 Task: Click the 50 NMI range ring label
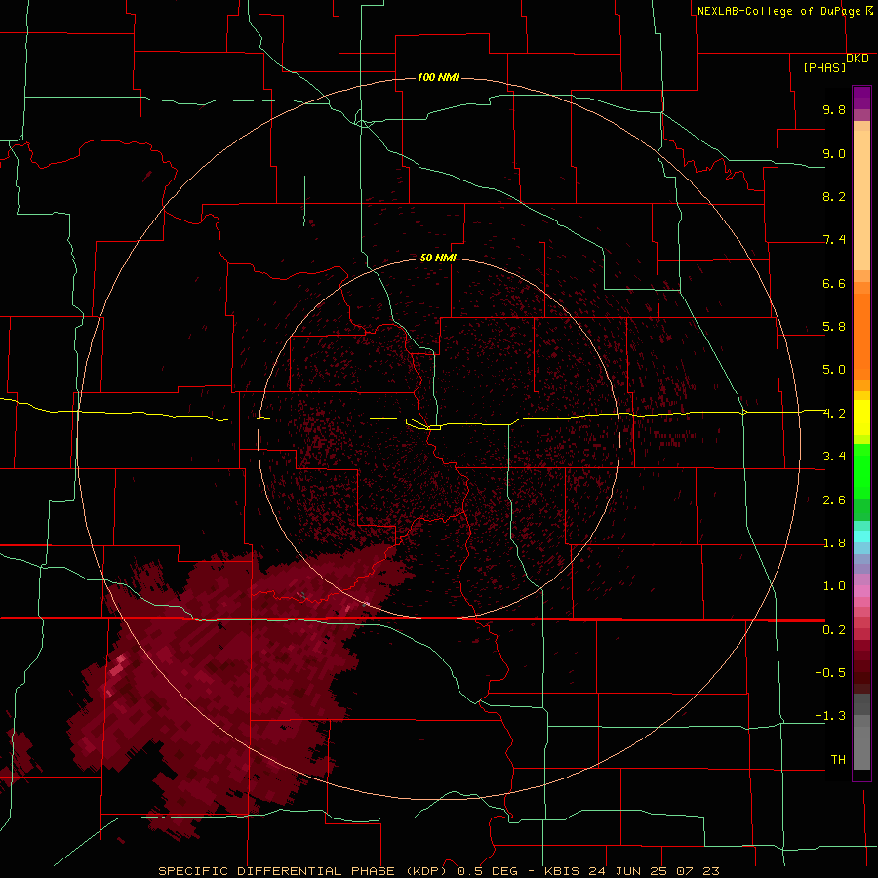tap(438, 258)
